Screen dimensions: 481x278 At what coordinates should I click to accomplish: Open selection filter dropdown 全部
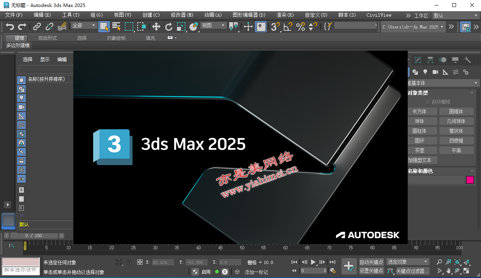click(84, 25)
